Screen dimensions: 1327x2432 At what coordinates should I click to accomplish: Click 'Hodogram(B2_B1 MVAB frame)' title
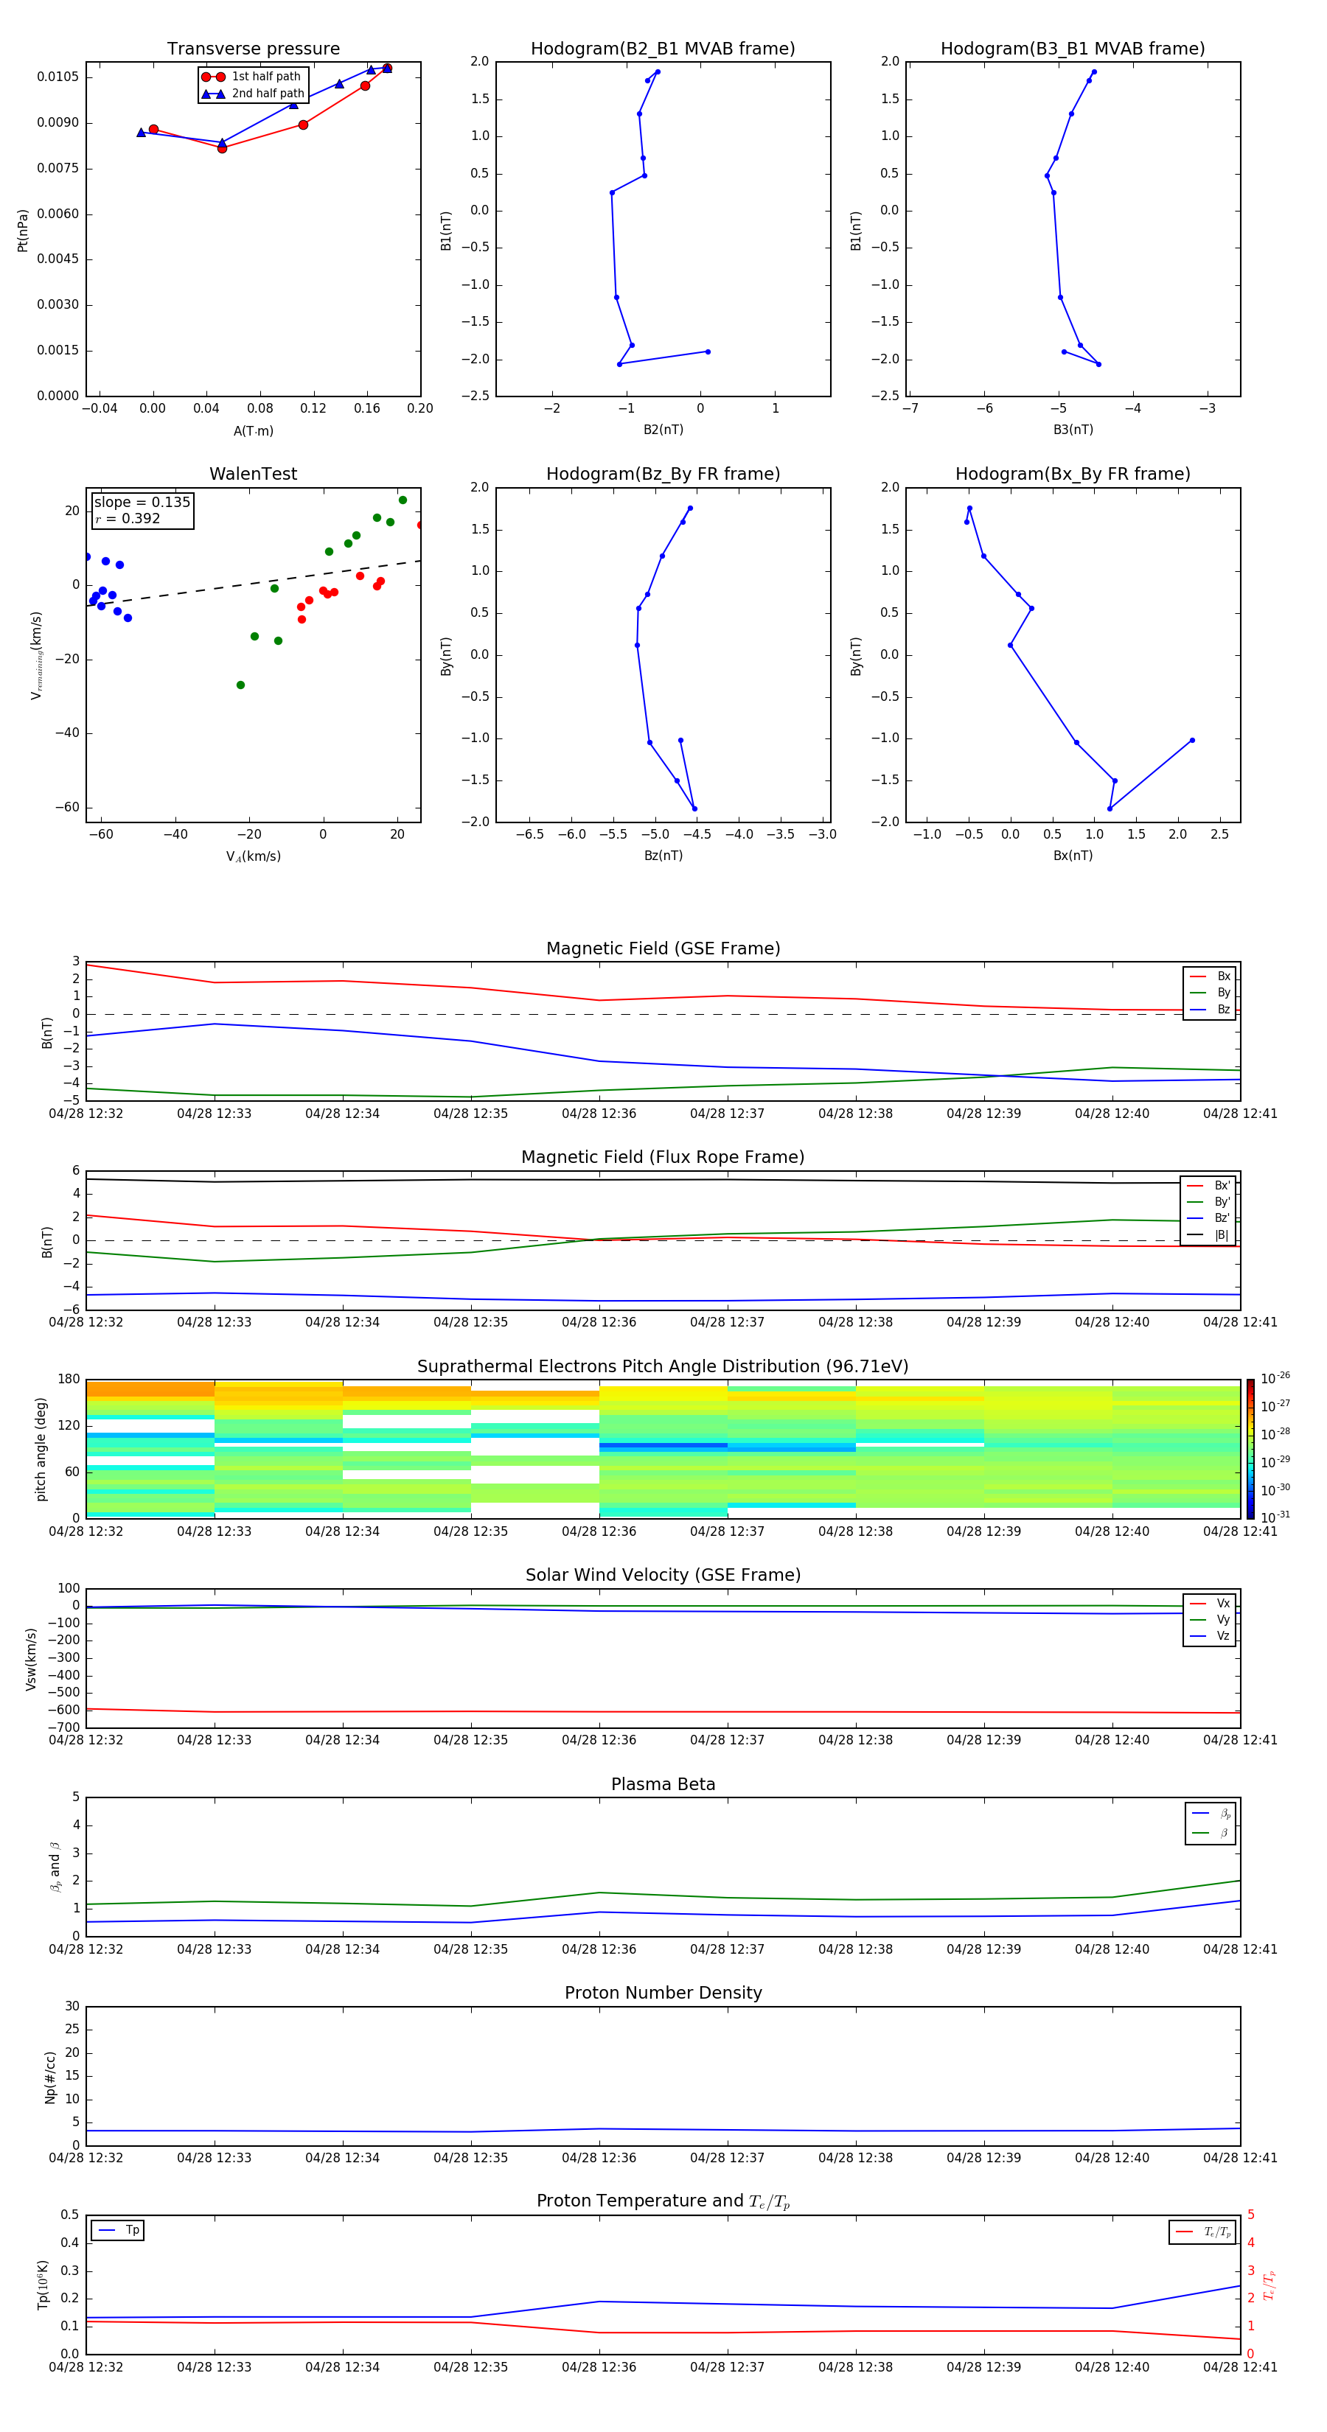[663, 48]
